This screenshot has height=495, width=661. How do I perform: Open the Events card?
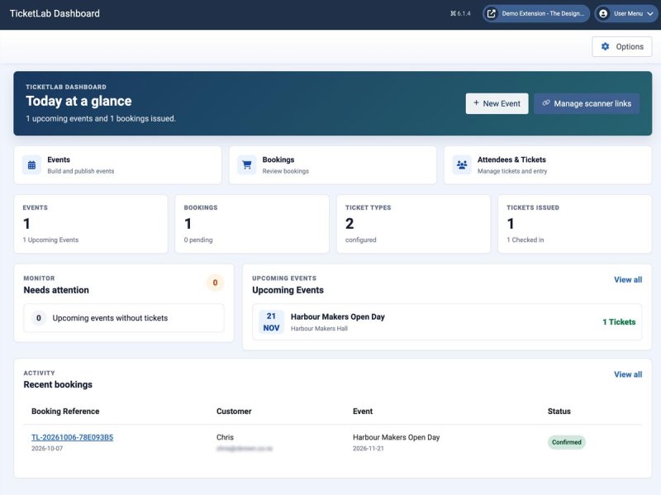(117, 164)
